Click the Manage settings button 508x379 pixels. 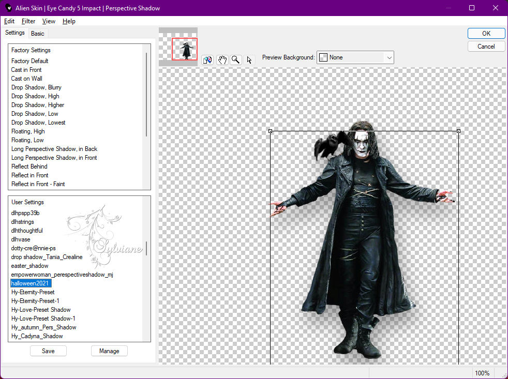coord(109,351)
